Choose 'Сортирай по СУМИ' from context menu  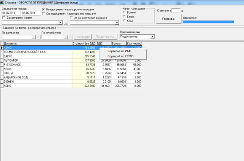[120, 56]
